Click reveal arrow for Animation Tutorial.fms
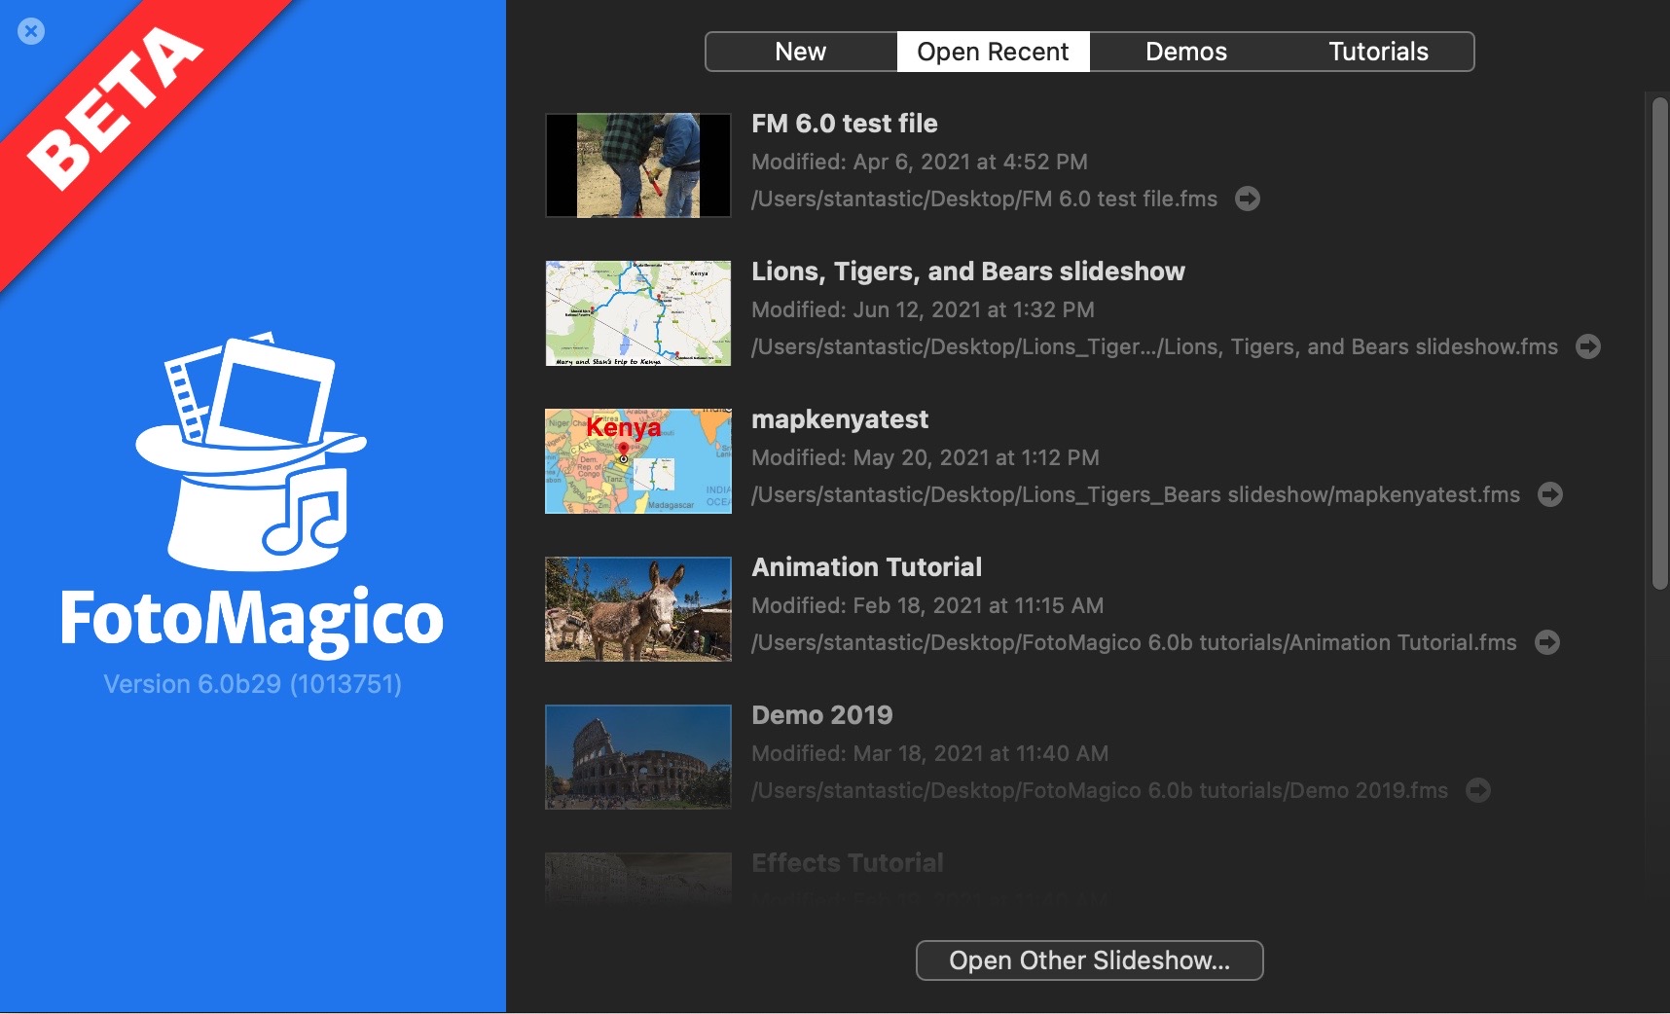This screenshot has height=1014, width=1670. (1547, 642)
